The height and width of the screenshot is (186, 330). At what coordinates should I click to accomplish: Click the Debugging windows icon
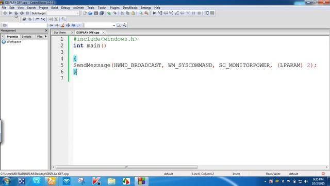coord(207,13)
